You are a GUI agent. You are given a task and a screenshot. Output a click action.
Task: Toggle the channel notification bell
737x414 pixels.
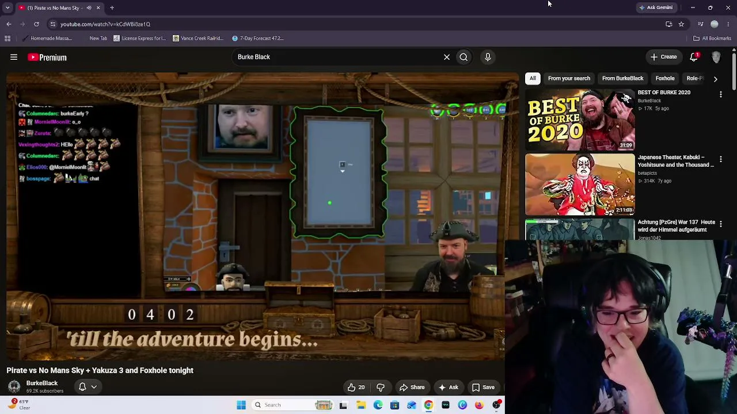coord(82,387)
